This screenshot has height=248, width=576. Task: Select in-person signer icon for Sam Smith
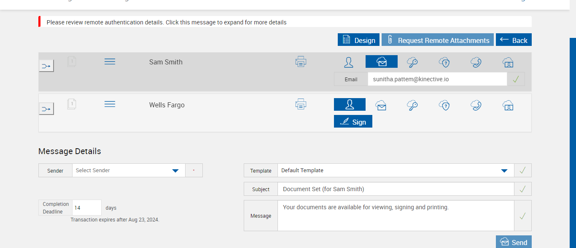click(x=349, y=62)
